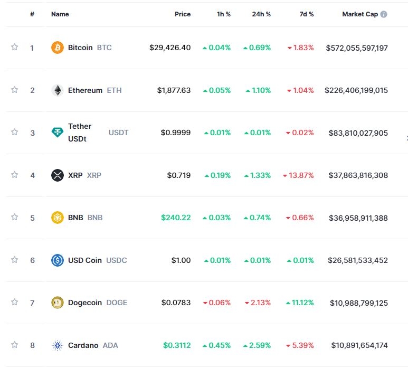Click the XRP logo icon
408x368 pixels.
tap(57, 175)
